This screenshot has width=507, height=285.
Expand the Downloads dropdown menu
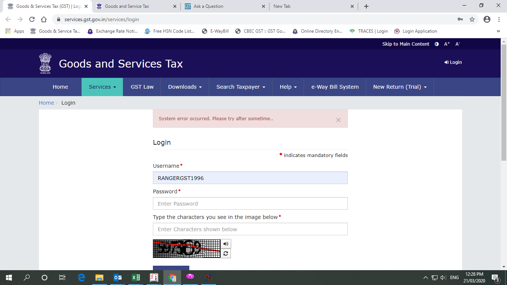185,87
